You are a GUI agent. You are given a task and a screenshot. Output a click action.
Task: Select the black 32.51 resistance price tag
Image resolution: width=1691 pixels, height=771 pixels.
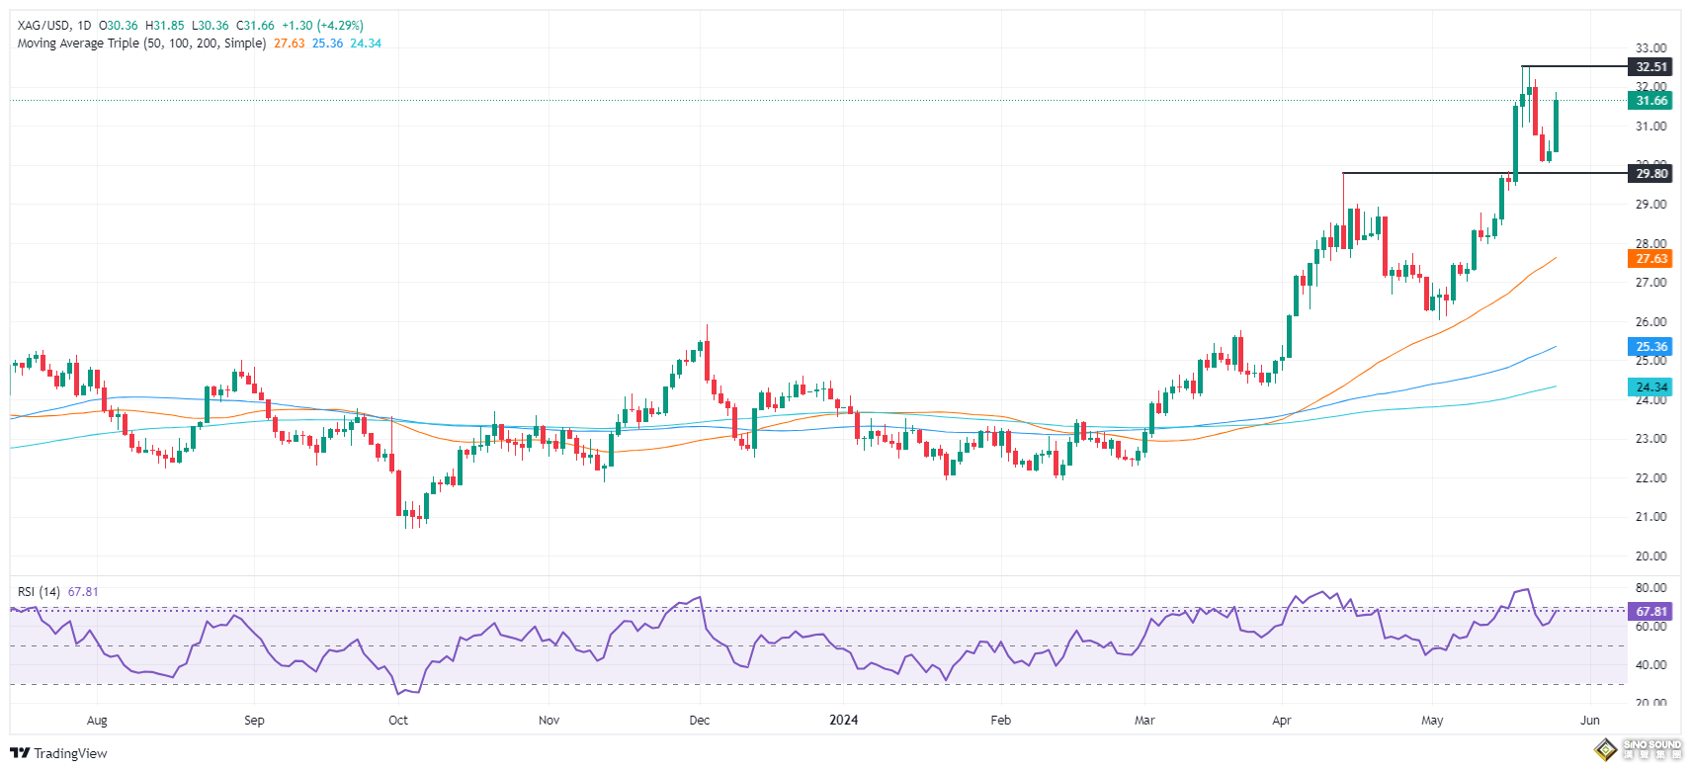tap(1650, 67)
